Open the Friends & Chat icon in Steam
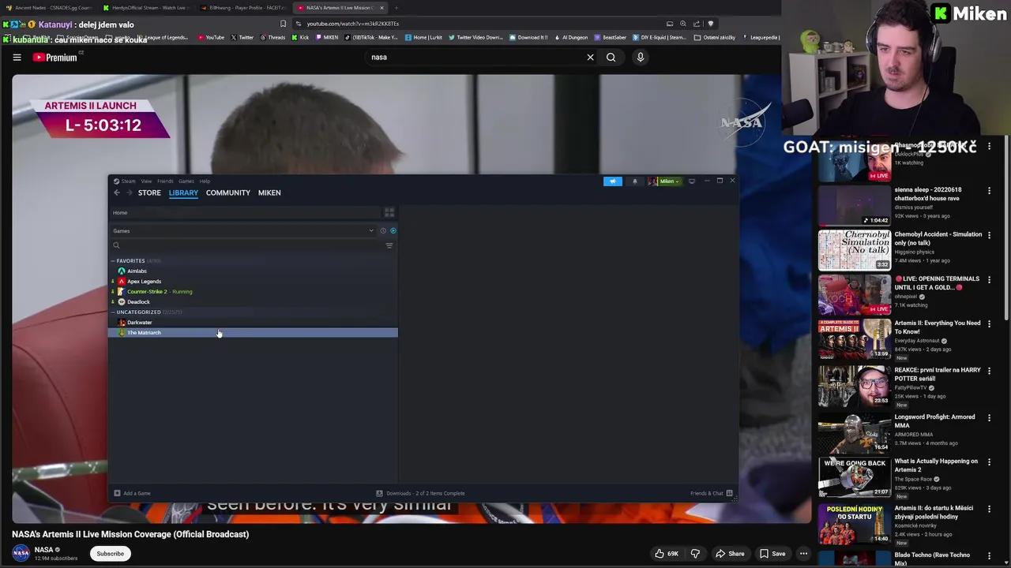 click(x=730, y=494)
